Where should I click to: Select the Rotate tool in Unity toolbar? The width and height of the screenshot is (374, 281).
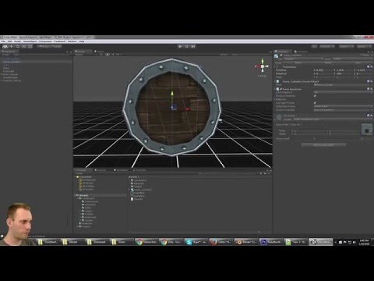coord(18,47)
